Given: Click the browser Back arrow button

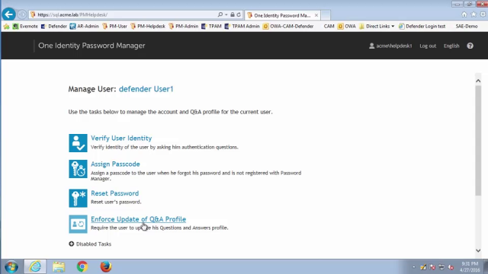Looking at the screenshot, I should 8,14.
